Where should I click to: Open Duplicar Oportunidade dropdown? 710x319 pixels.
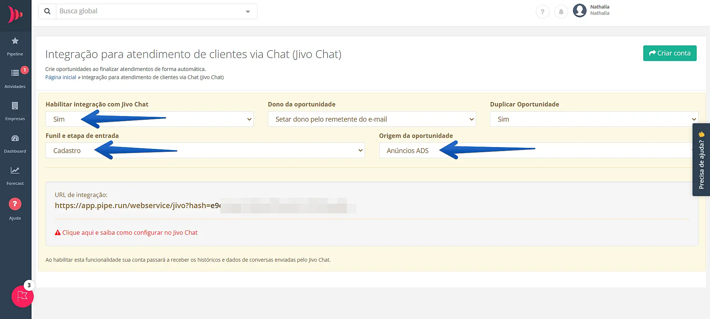coord(594,119)
